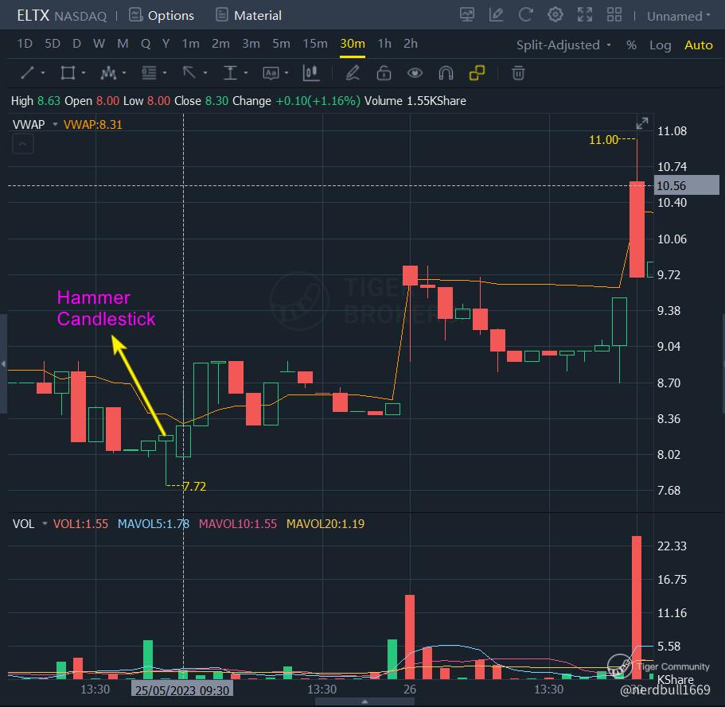Expand wave pattern options arrow
The width and height of the screenshot is (725, 707).
pyautogui.click(x=124, y=73)
